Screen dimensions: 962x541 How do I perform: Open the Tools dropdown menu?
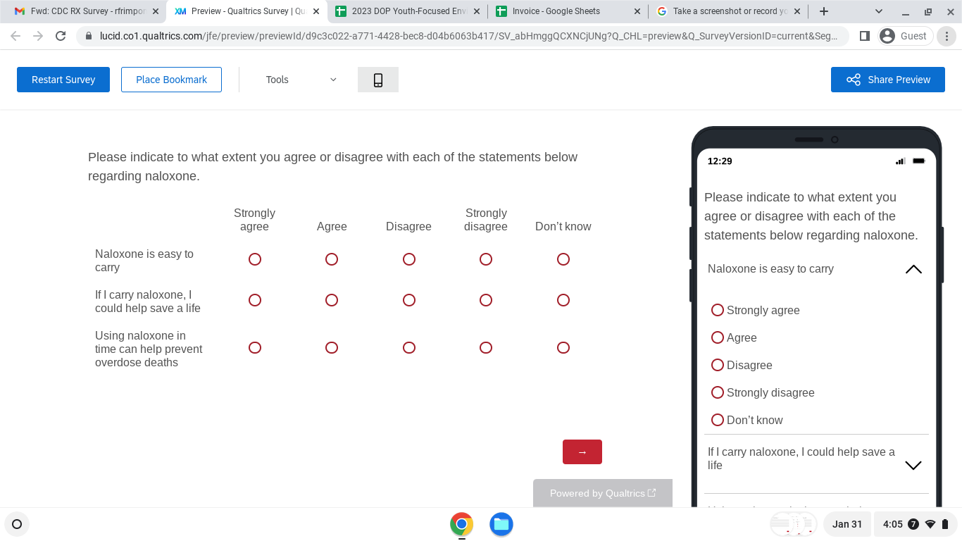pos(301,80)
